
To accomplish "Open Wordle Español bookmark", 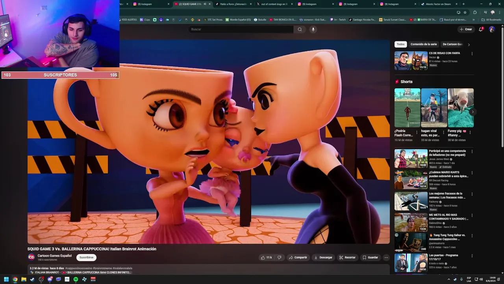I will [238, 19].
